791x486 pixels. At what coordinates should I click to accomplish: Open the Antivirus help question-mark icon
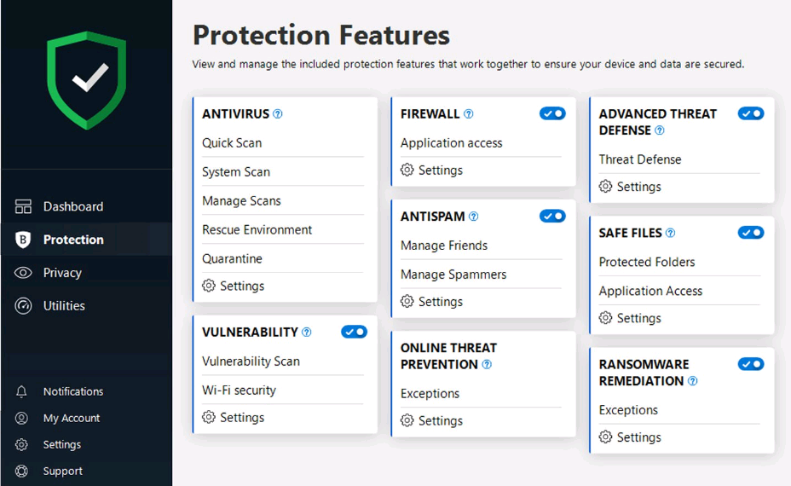[x=278, y=114]
